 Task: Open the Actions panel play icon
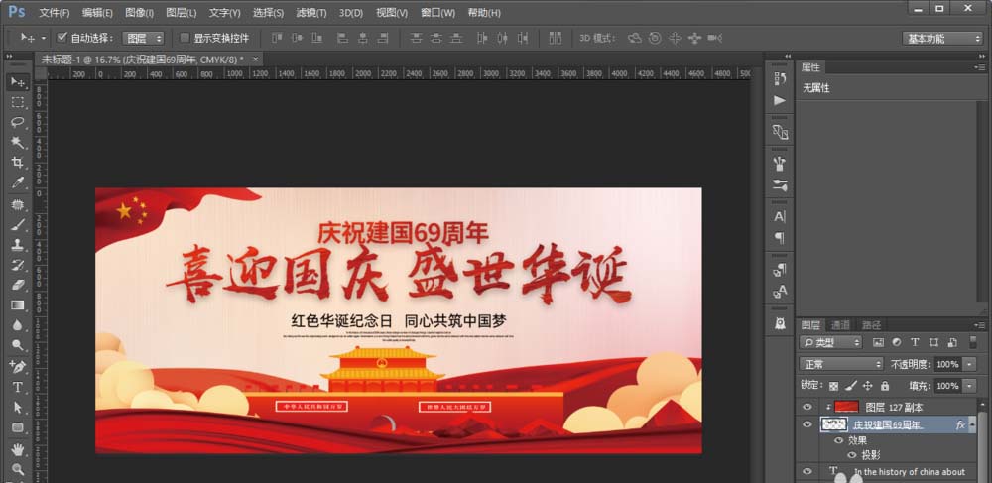pyautogui.click(x=780, y=100)
